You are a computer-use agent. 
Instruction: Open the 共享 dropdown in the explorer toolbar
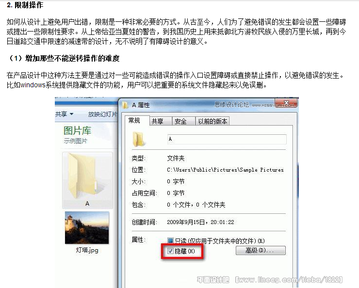click(64, 114)
